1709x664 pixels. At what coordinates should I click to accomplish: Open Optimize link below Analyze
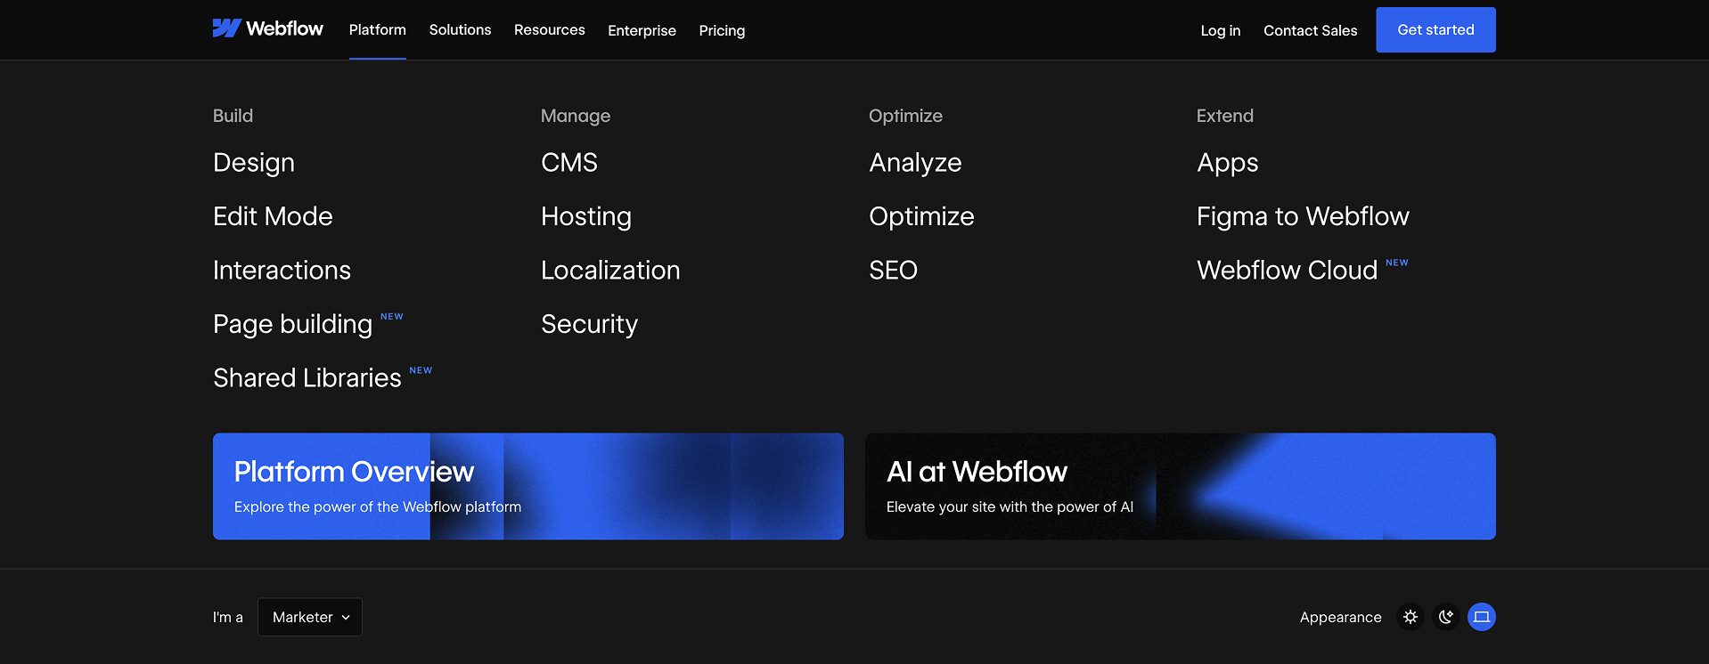(921, 216)
